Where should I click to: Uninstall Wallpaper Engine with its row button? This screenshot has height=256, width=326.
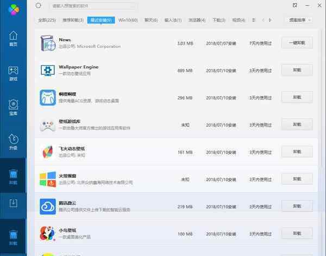pos(297,70)
